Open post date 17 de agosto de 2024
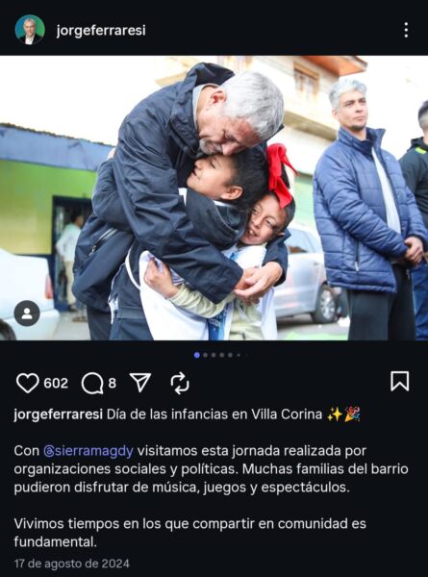 72,564
